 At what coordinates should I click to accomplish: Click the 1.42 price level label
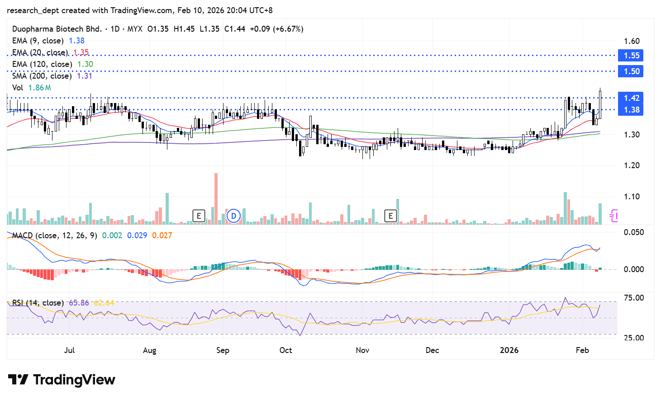click(x=631, y=98)
